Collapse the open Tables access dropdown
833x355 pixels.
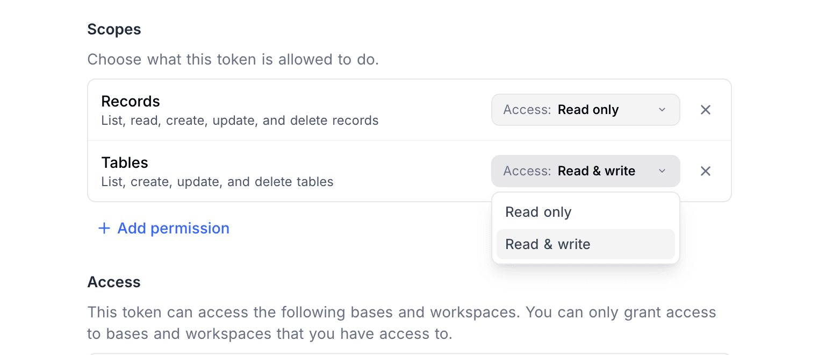pyautogui.click(x=585, y=171)
